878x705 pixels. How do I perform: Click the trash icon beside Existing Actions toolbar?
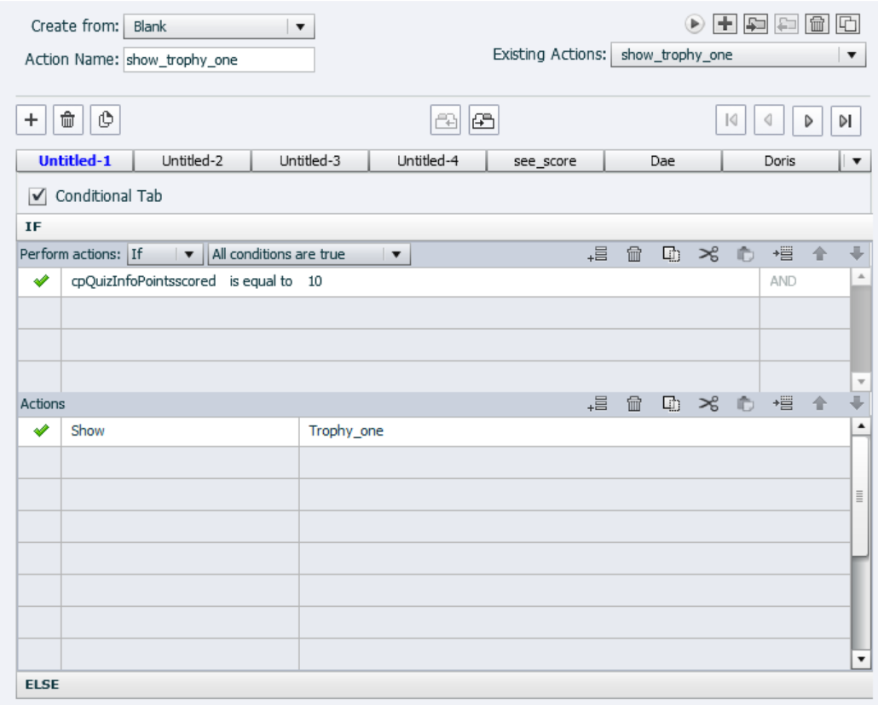point(817,24)
